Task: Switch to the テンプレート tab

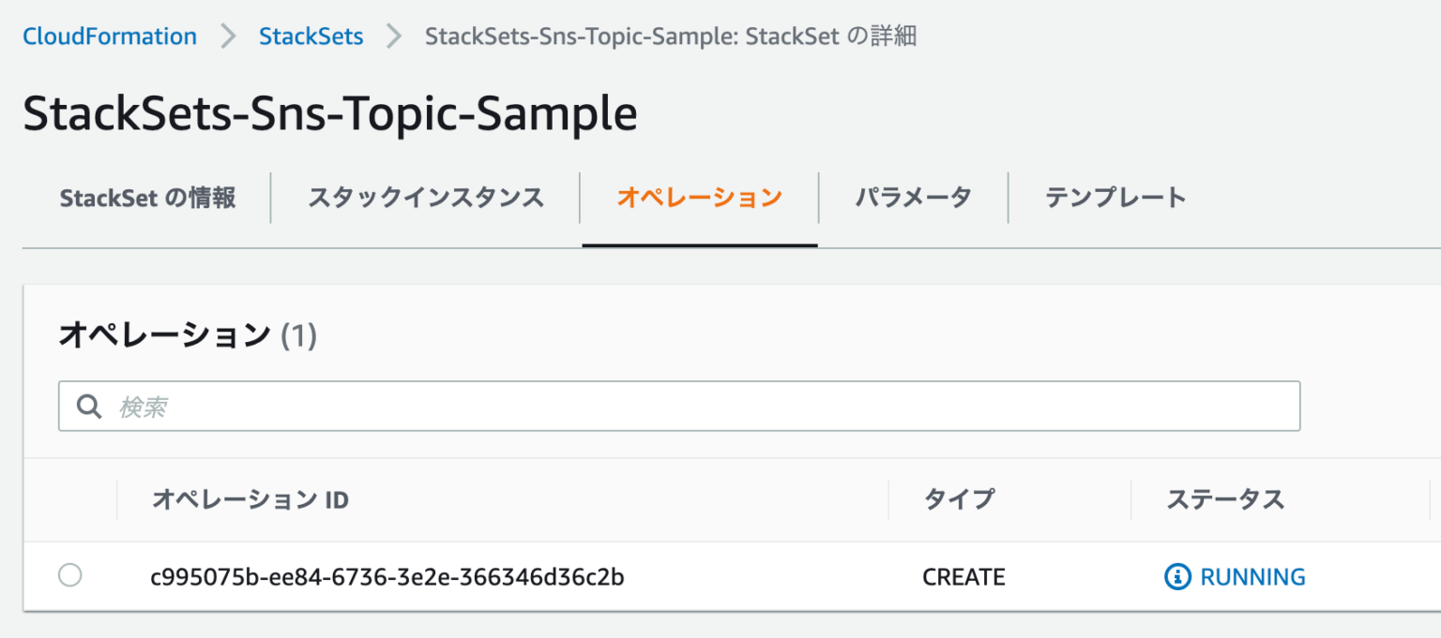Action: coord(1116,198)
